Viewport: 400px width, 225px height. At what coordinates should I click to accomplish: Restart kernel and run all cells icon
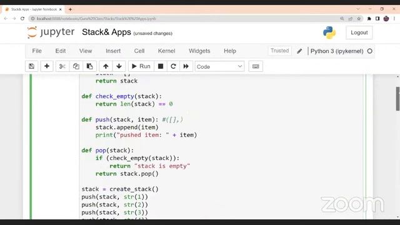[186, 66]
